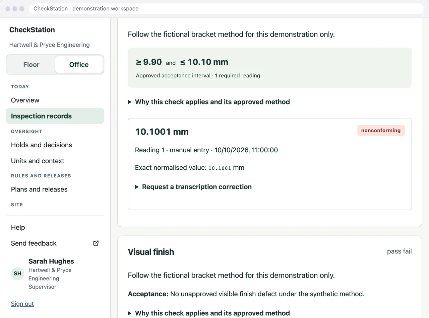429x318 pixels.
Task: Select the 10.1001 mm reading heading
Action: point(162,132)
